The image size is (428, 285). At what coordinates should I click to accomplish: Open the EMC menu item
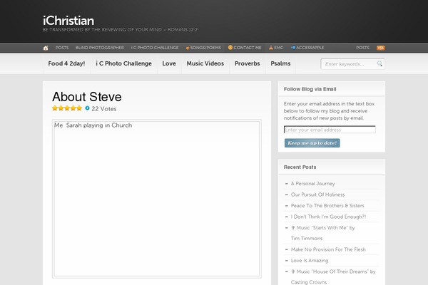pos(276,48)
